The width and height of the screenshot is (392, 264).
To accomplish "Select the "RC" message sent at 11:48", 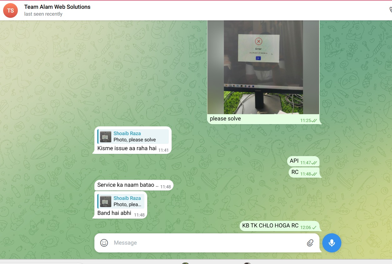I will pos(295,172).
